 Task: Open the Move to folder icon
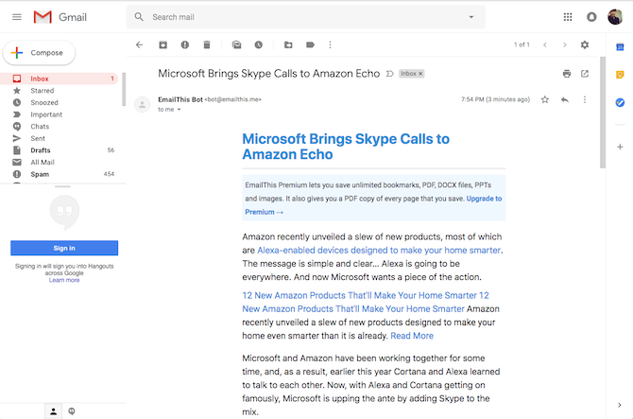pos(287,44)
